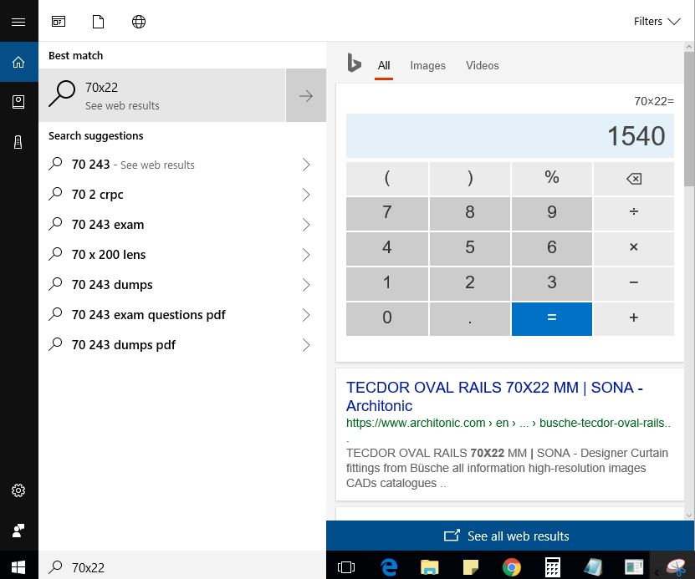Click the Documents filter icon

[99, 22]
